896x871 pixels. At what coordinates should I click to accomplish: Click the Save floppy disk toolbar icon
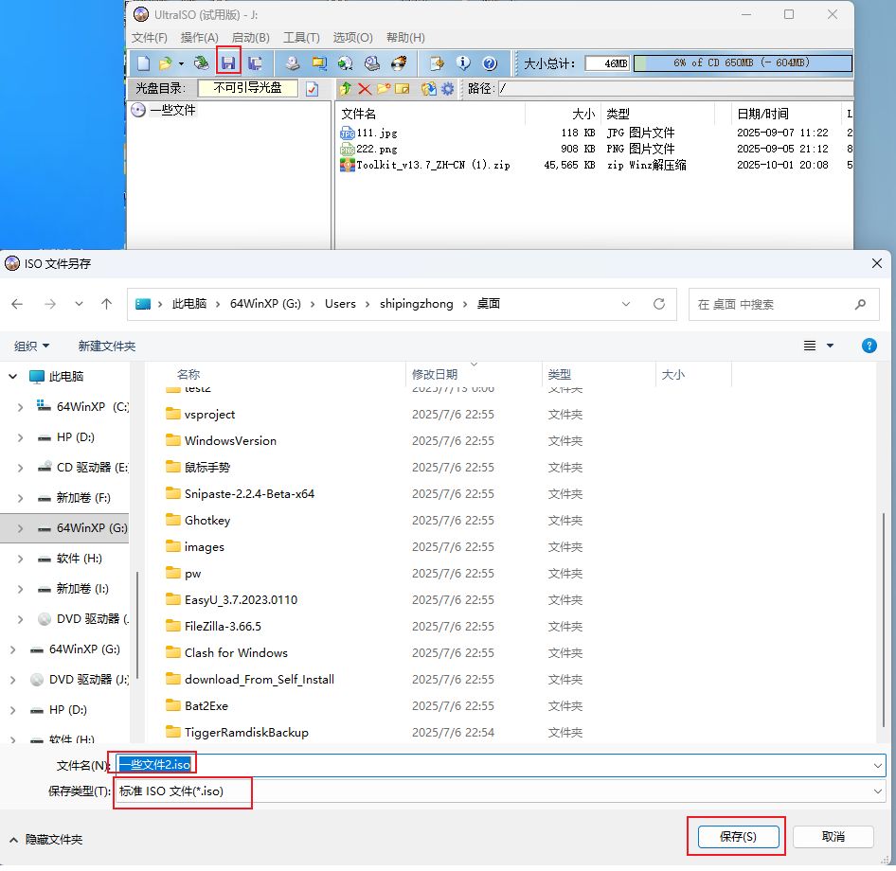point(228,63)
